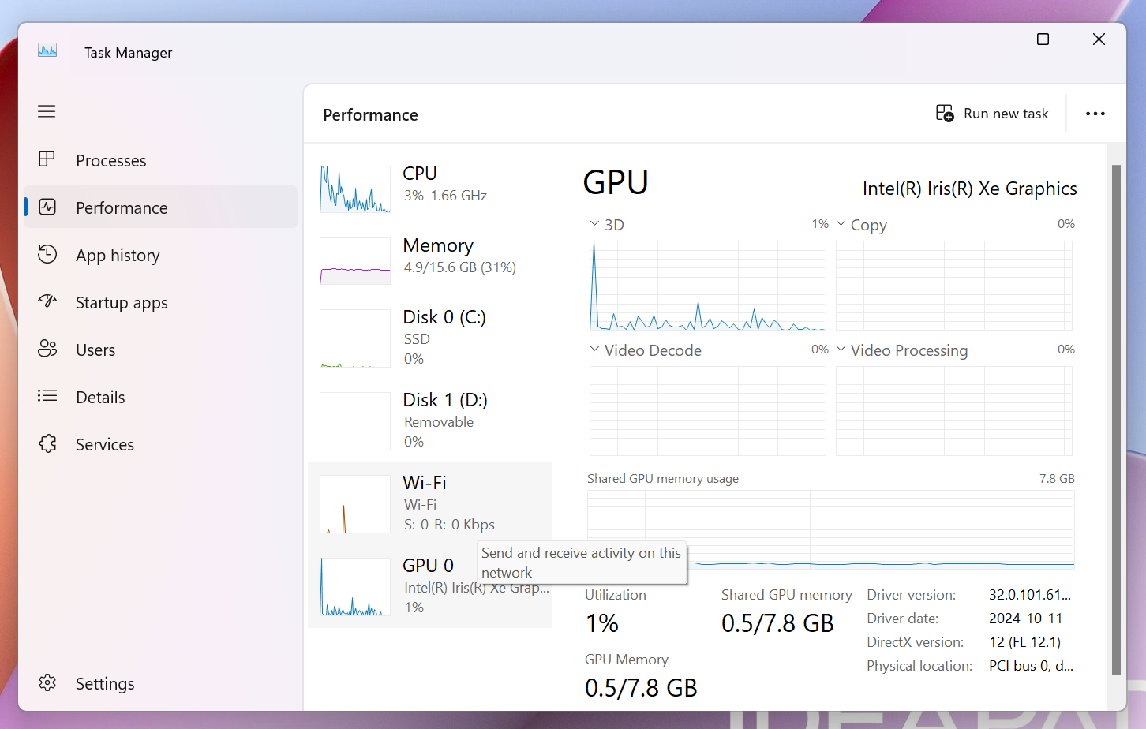Click the Details list icon
This screenshot has width=1146, height=729.
pyautogui.click(x=47, y=396)
